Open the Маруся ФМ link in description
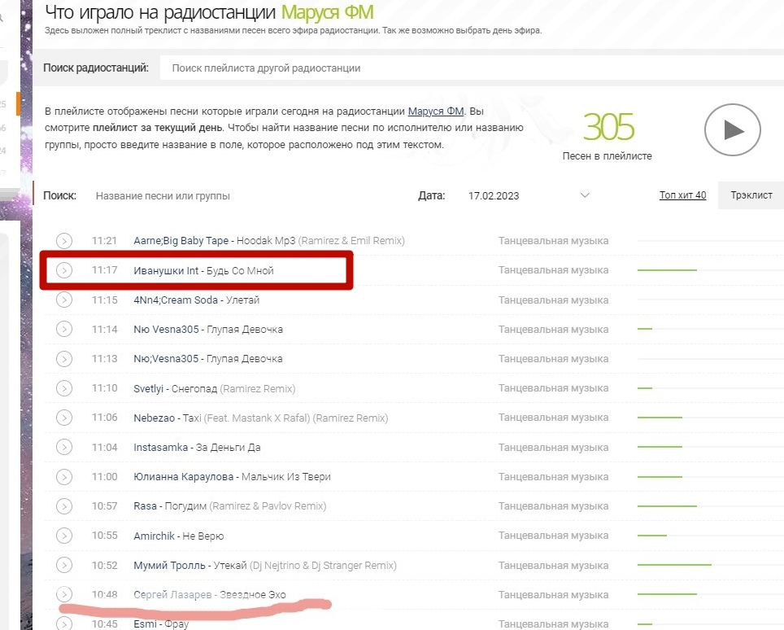Viewport: 784px width, 630px height. 435,111
